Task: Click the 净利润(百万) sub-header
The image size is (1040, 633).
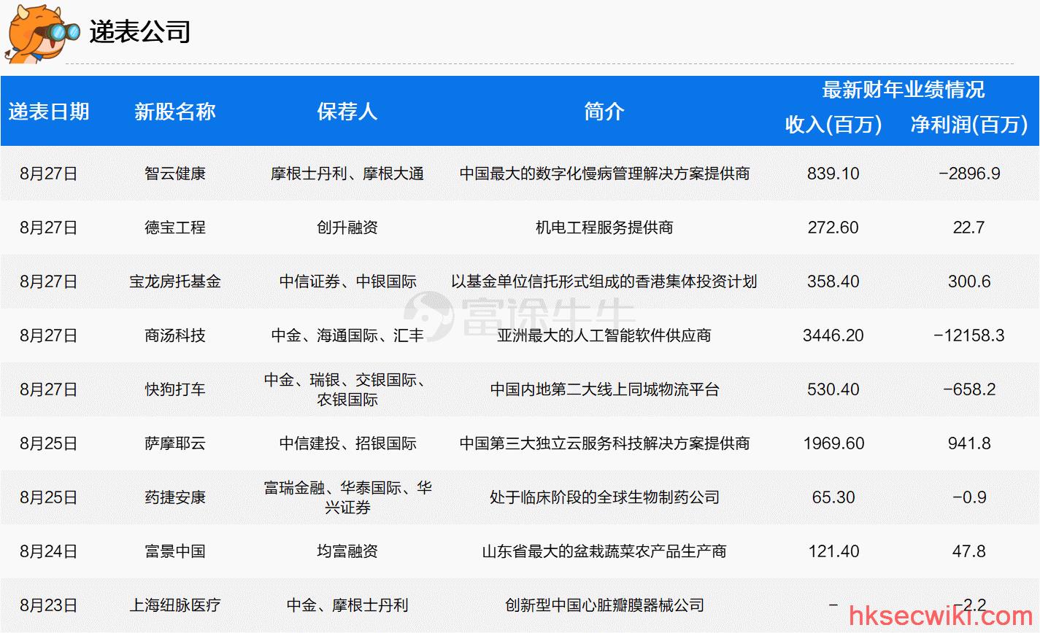Action: click(x=969, y=125)
